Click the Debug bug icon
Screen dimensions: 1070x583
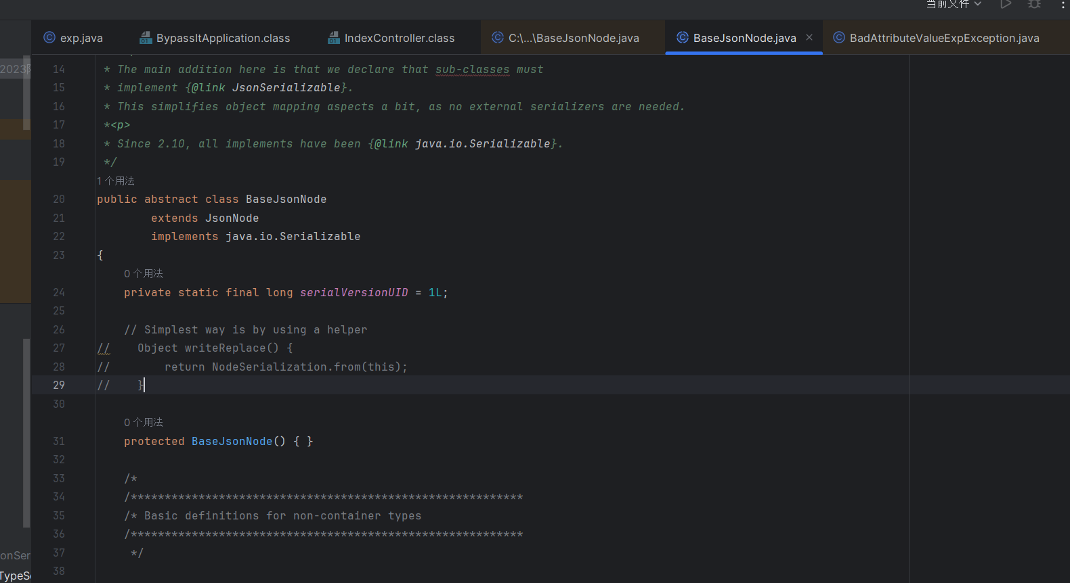pos(1034,4)
